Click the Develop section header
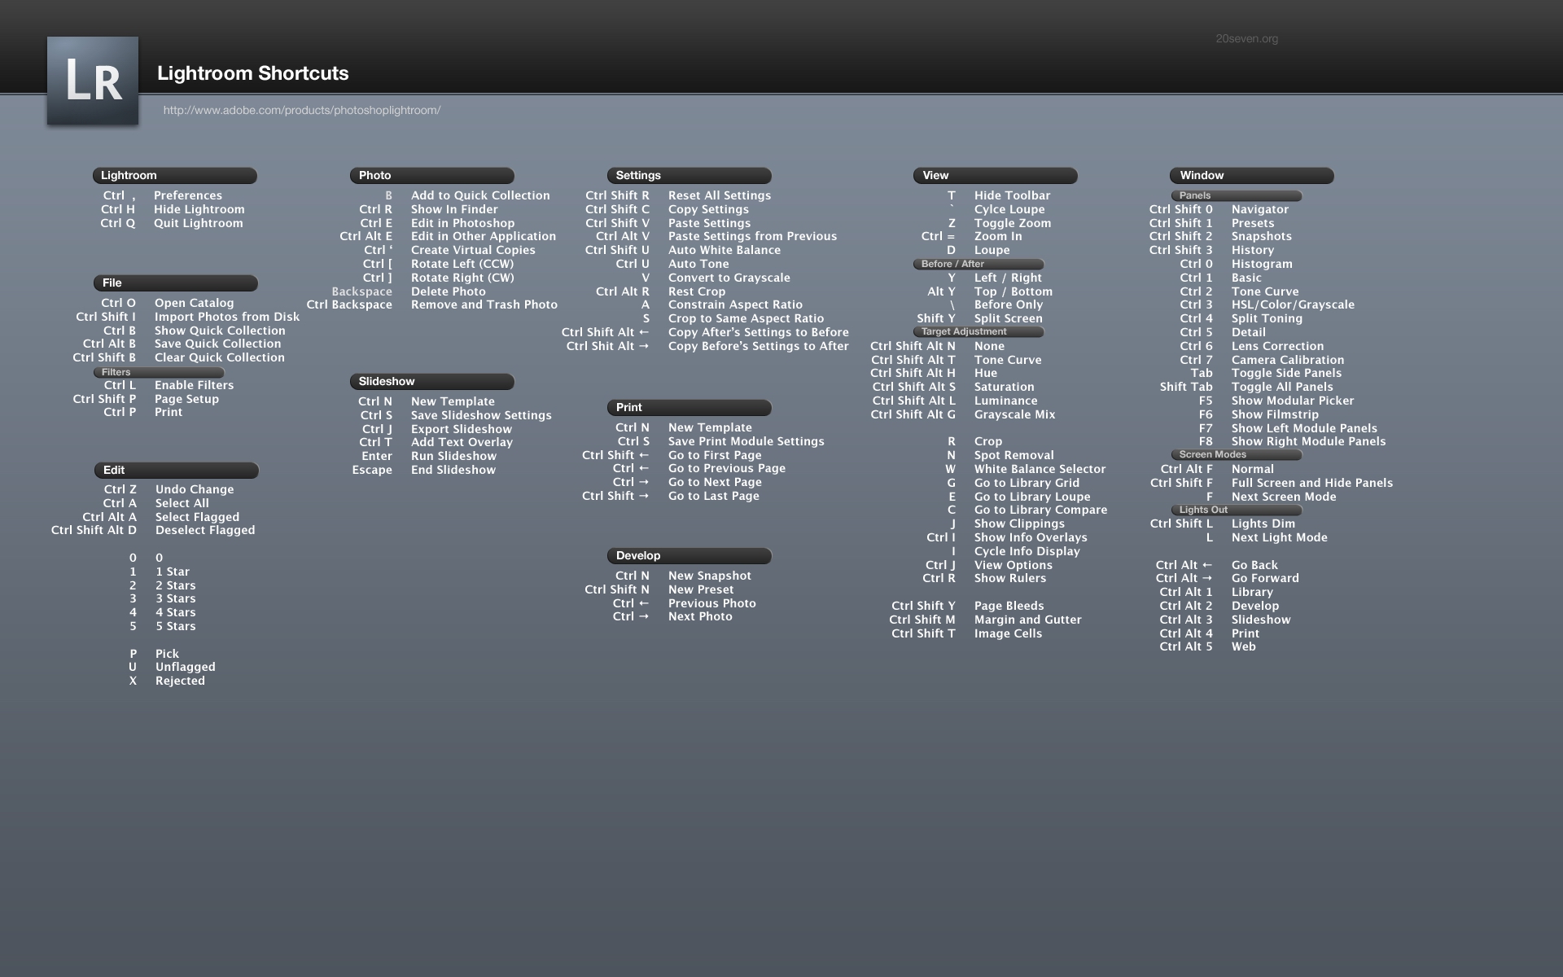The image size is (1563, 977). tap(689, 556)
